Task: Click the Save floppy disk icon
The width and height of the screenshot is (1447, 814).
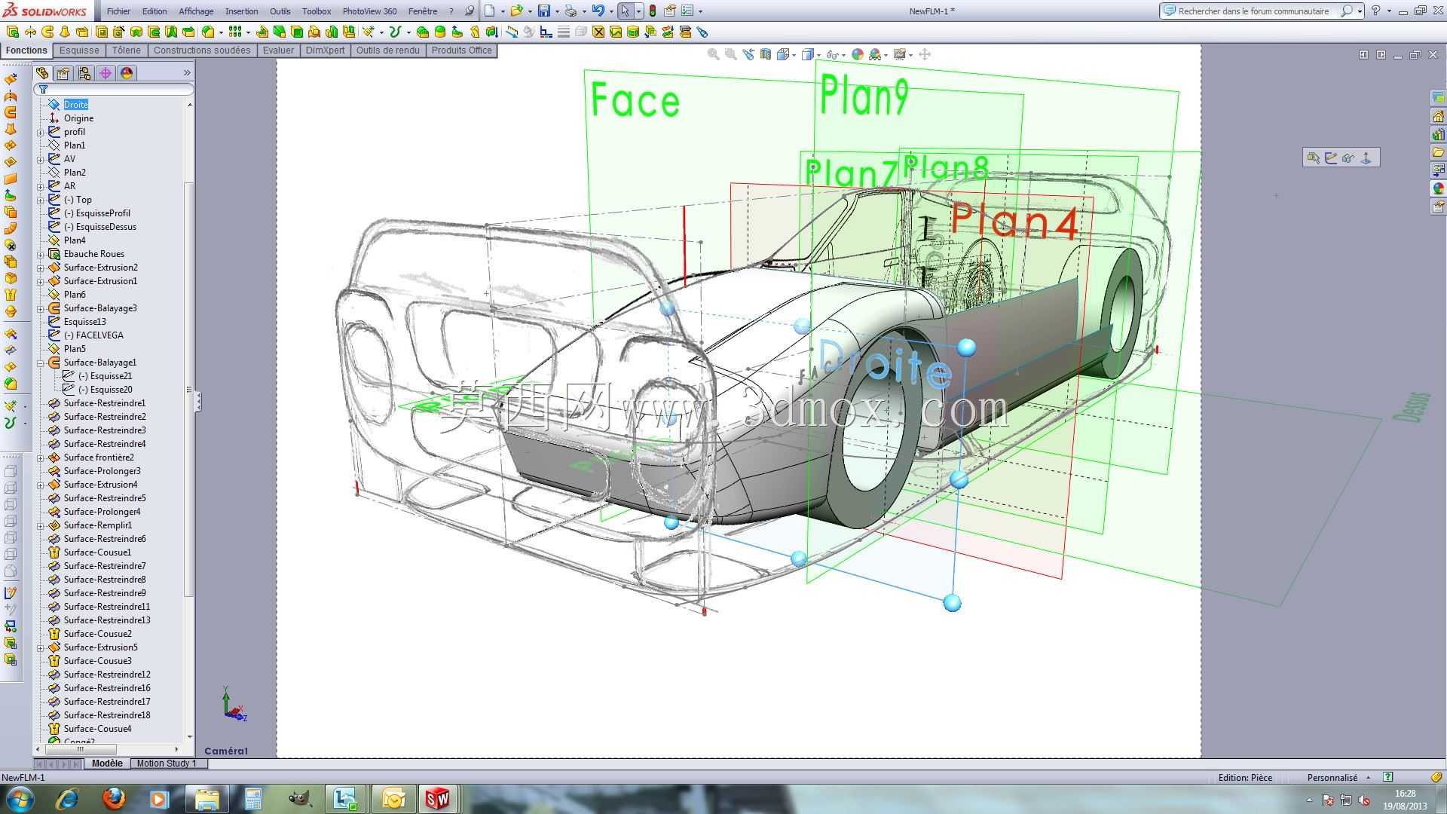Action: click(544, 11)
